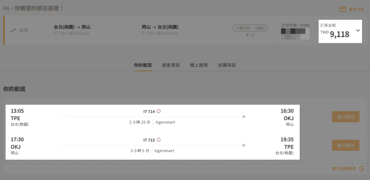Image resolution: width=370 pixels, height=180 pixels.
Task: Select the 機上服務 tab
Action: (199, 65)
